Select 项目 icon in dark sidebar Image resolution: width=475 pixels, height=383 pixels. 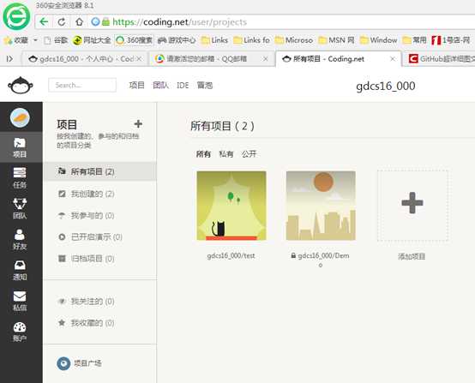[x=20, y=147]
